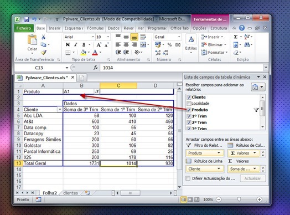Click the decrease font size icon

pyautogui.click(x=107, y=45)
